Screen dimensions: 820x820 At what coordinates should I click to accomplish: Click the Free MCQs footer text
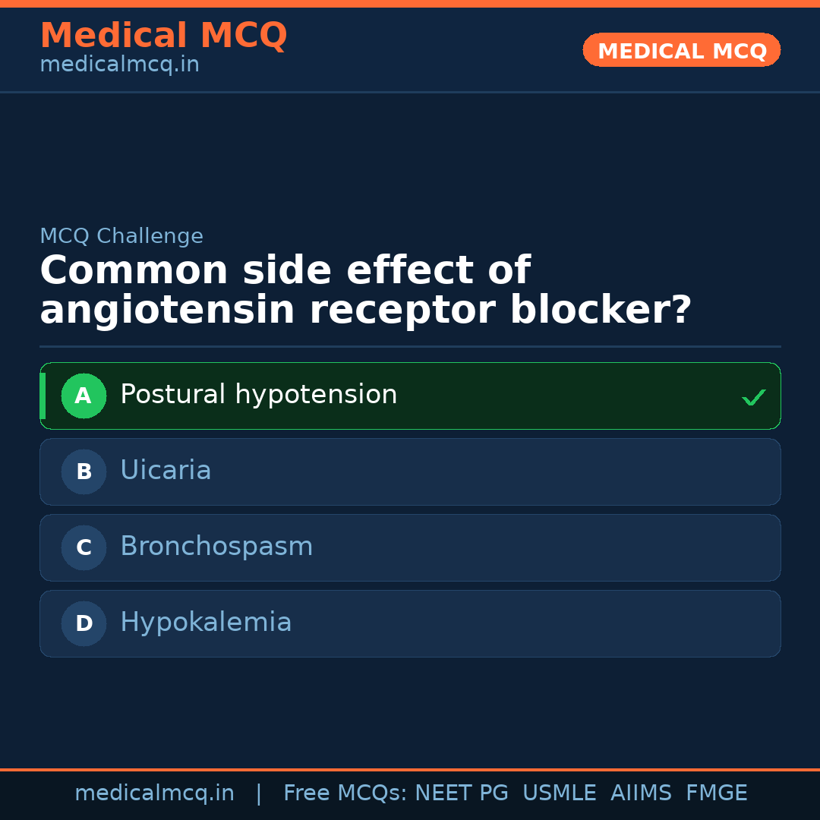pyautogui.click(x=345, y=793)
